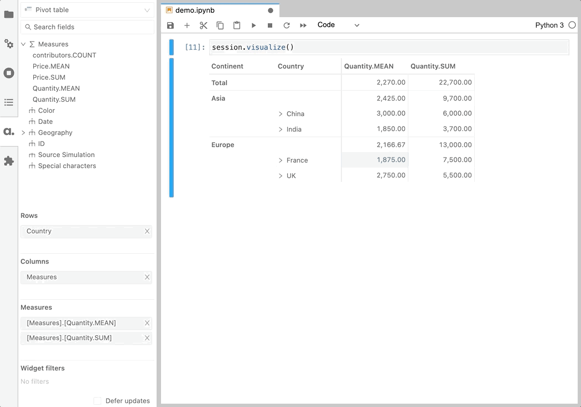This screenshot has height=407, width=581.
Task: Remove Quantity.SUM from the Measures section
Action: 147,338
